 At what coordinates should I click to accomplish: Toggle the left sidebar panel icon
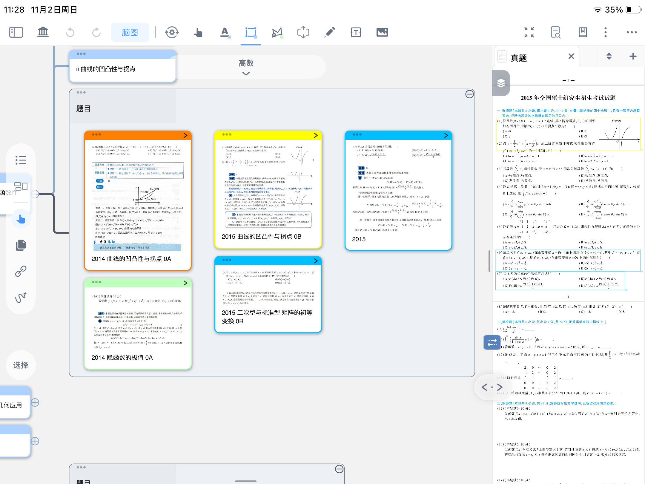click(x=16, y=32)
